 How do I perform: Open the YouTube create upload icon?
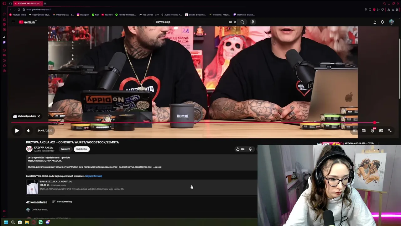[x=375, y=22]
